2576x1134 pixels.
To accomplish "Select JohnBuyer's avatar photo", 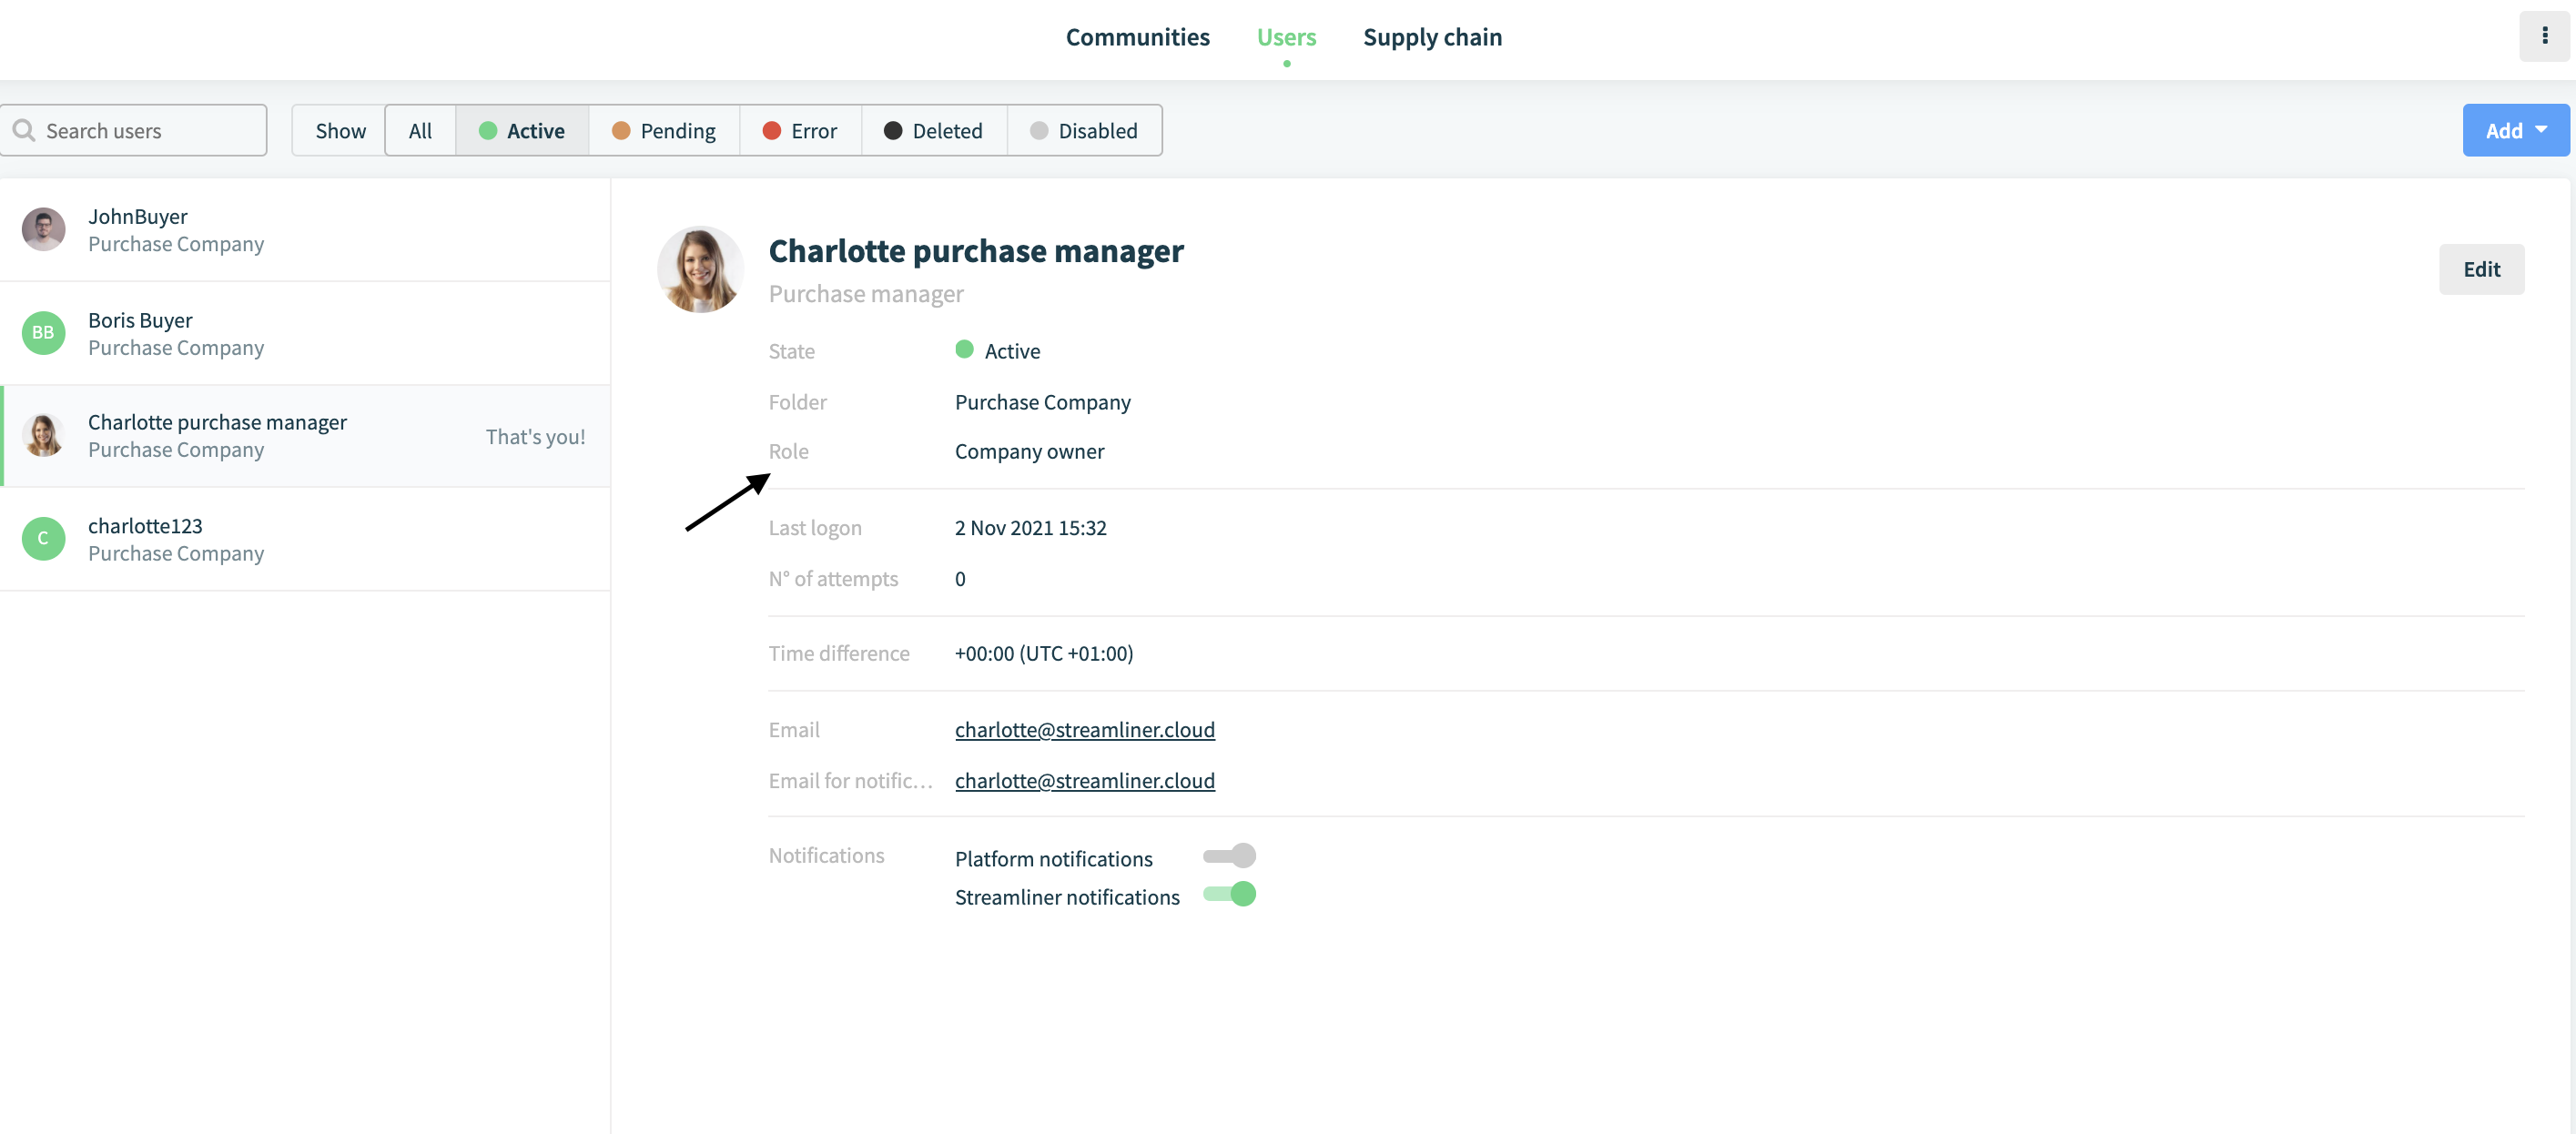I will (x=43, y=229).
